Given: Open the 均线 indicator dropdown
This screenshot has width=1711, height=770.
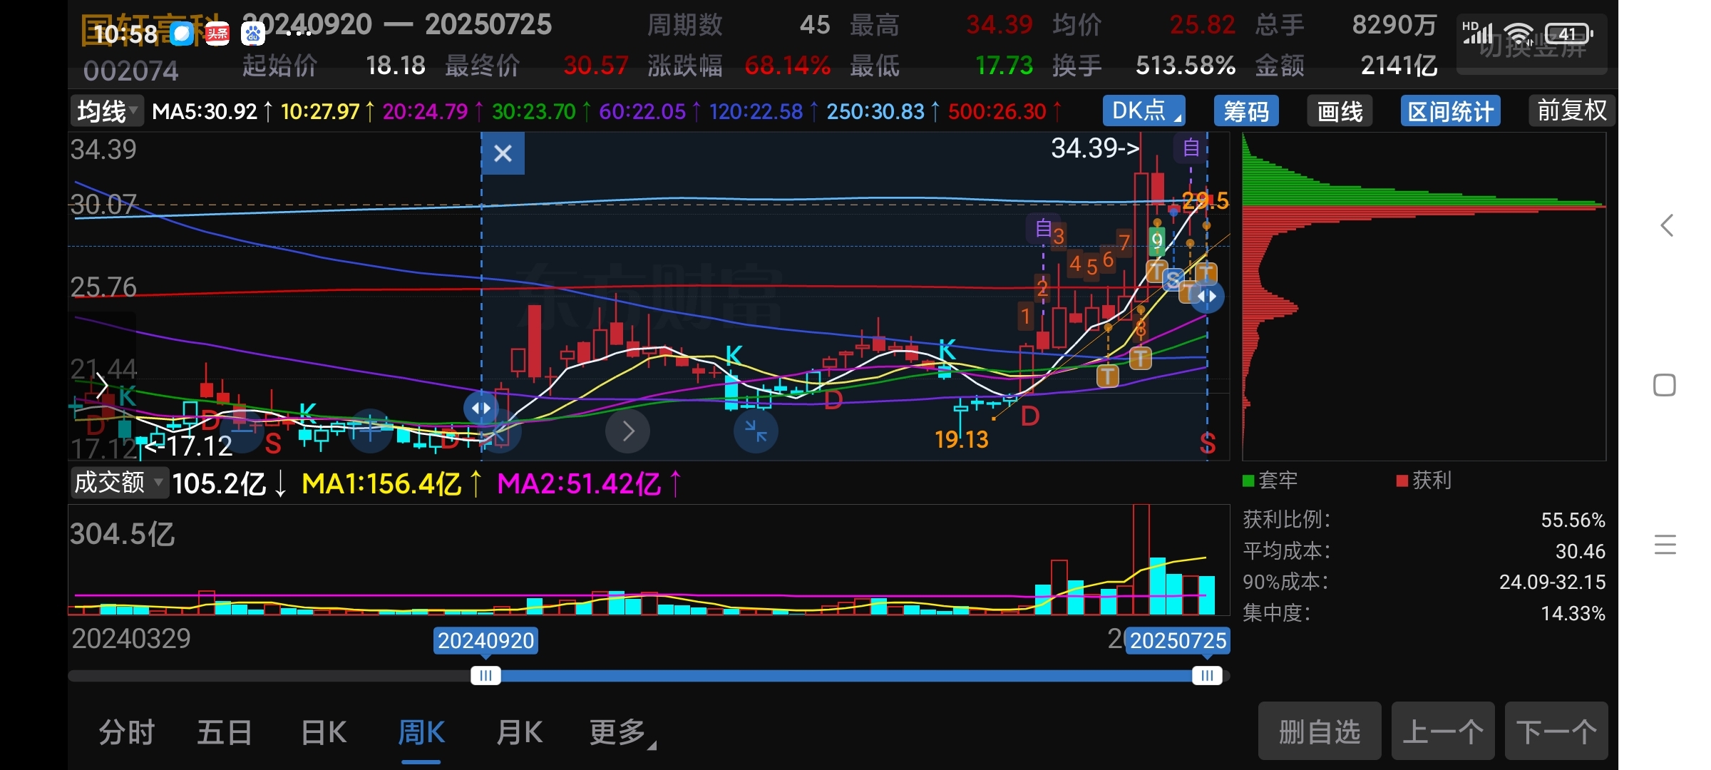Looking at the screenshot, I should (107, 111).
